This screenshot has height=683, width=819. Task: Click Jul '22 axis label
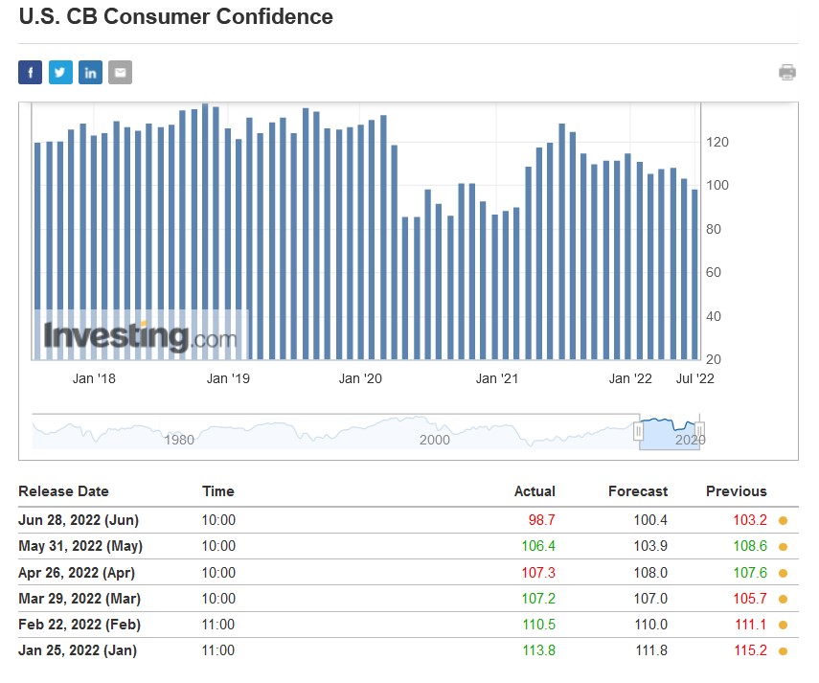tap(695, 378)
